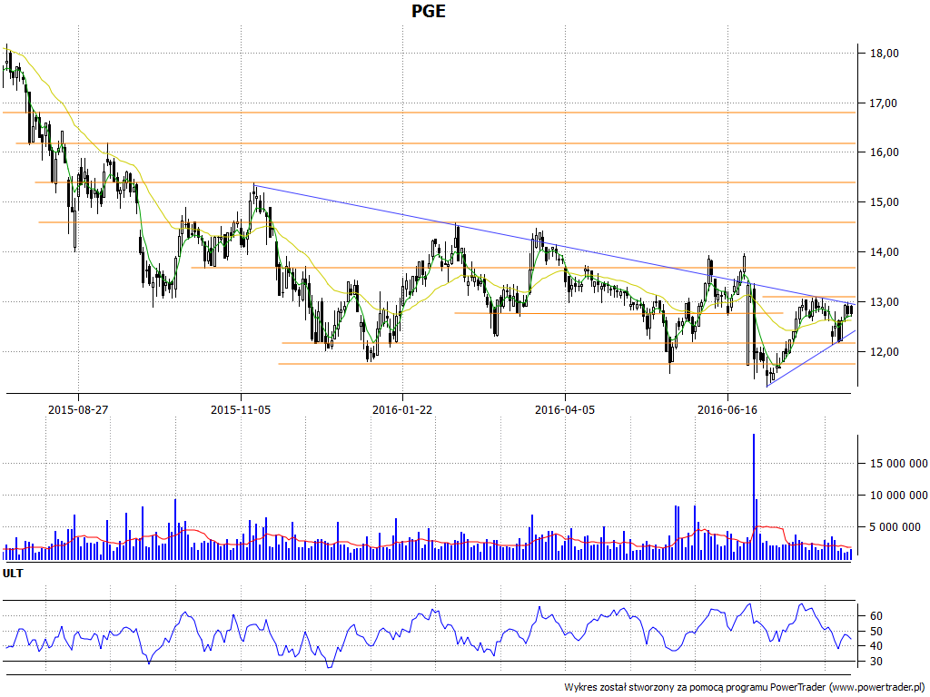Image resolution: width=930 pixels, height=697 pixels.
Task: Click the 17,00 price axis label
Action: point(884,103)
